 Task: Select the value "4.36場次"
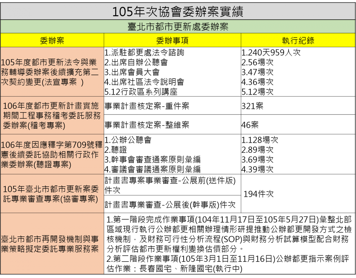click(x=257, y=82)
